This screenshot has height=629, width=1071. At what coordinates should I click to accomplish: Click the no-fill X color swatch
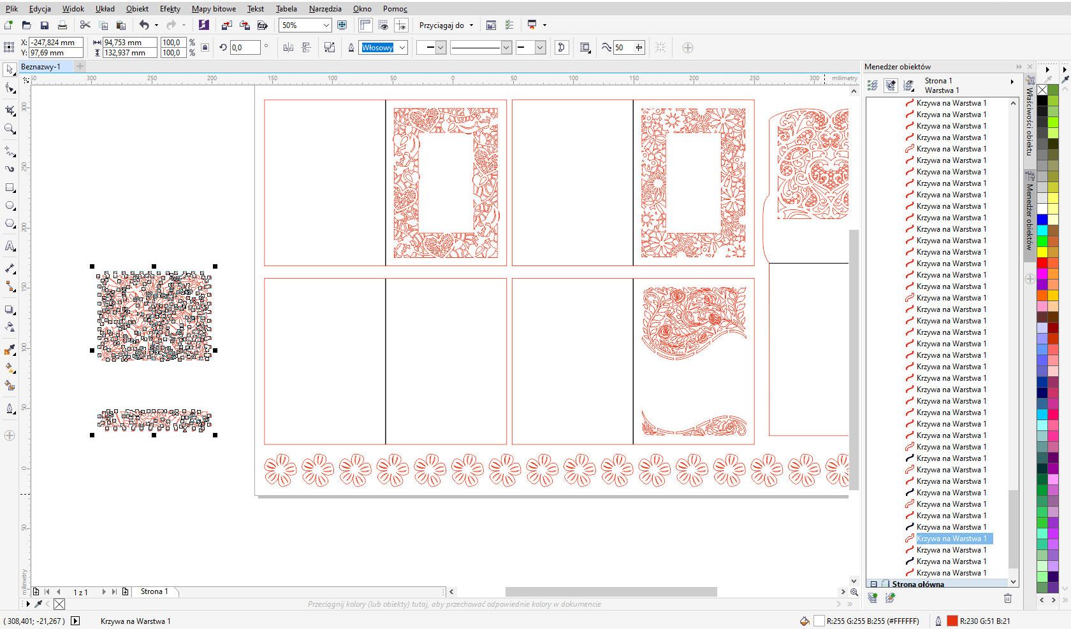click(x=1042, y=90)
